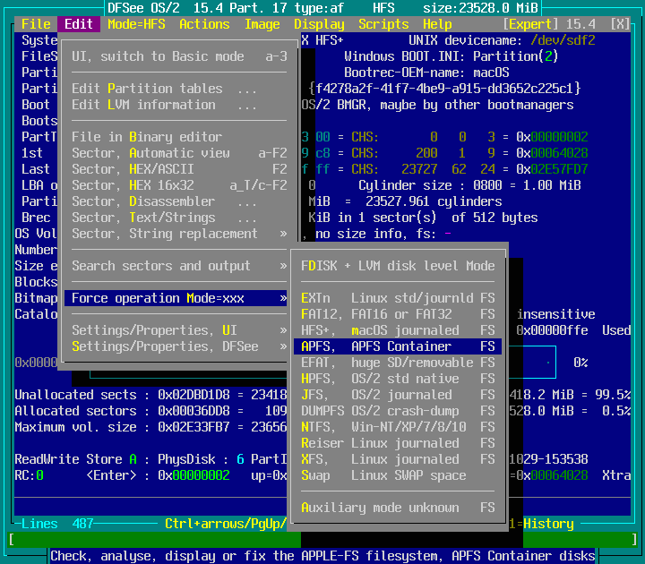Select NTFS, Win-NT/XP/7/8/10 FS
Screen dimensions: 645x564
pos(398,427)
